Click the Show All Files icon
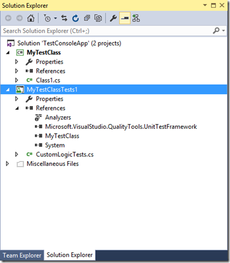230x263 pixels. [98, 18]
